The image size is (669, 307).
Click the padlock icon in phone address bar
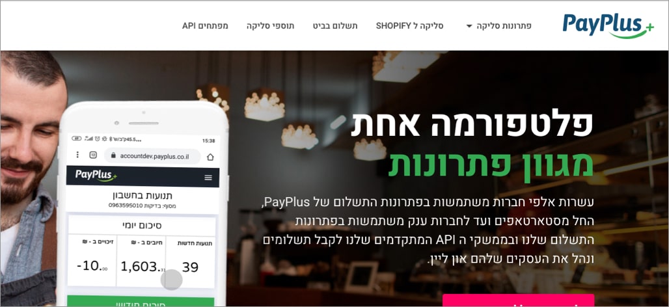tap(113, 155)
